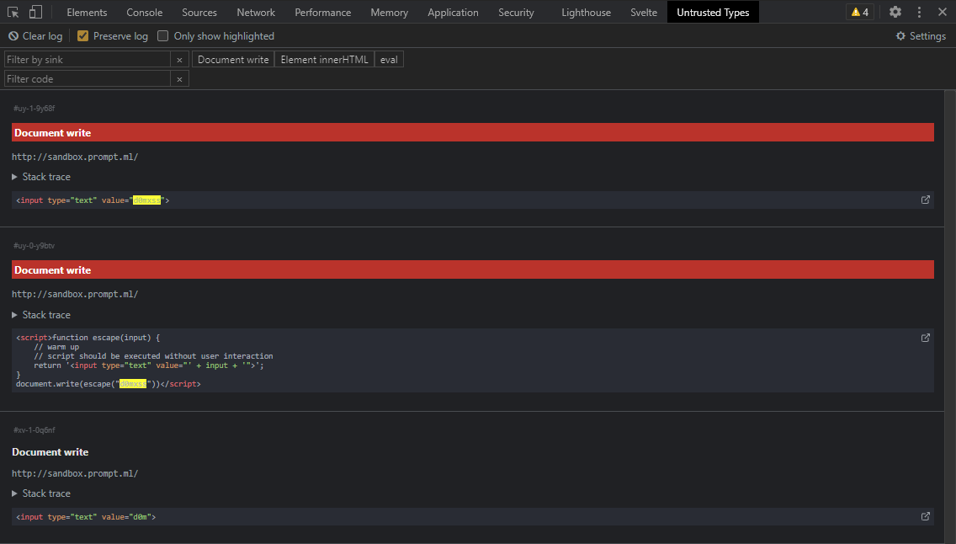Switch to the Network tab

[256, 12]
